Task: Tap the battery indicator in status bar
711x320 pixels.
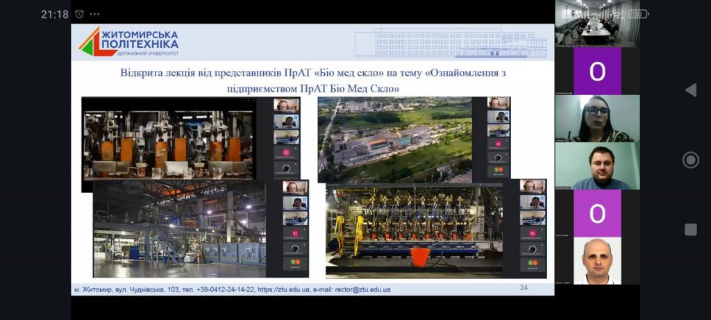Action: [637, 13]
